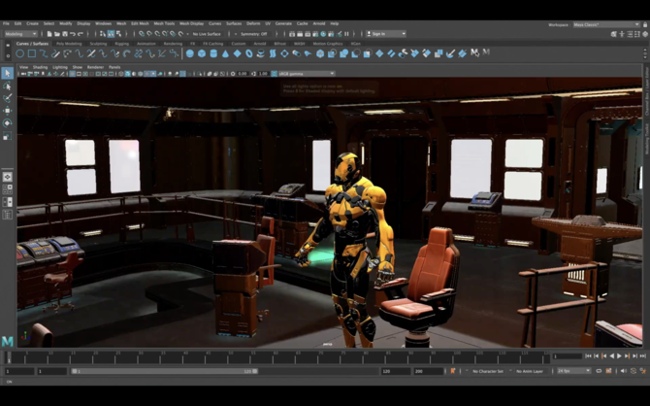
Task: Open the Sign In dropdown
Action: (x=385, y=34)
